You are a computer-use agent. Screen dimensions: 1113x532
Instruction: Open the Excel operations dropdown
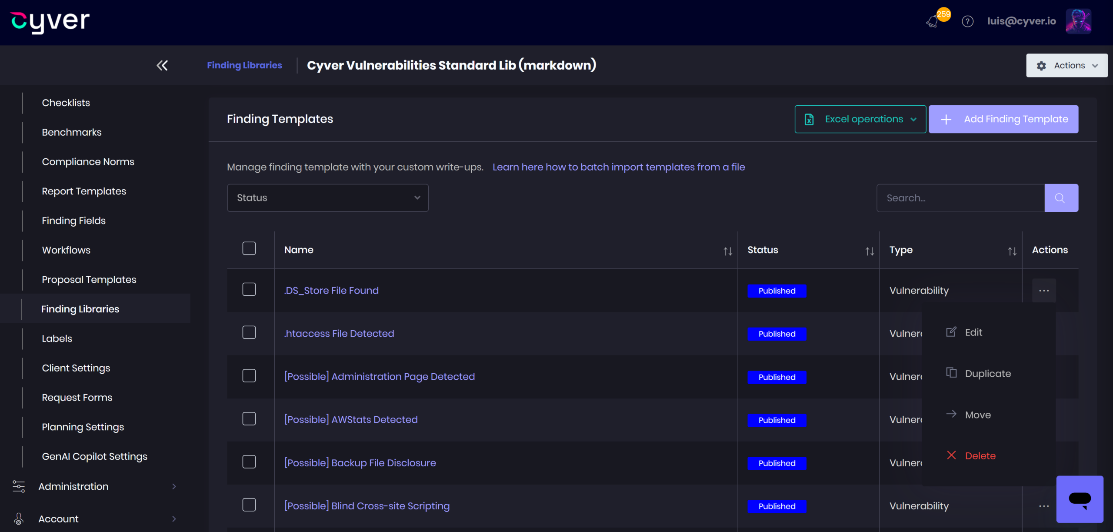point(860,119)
